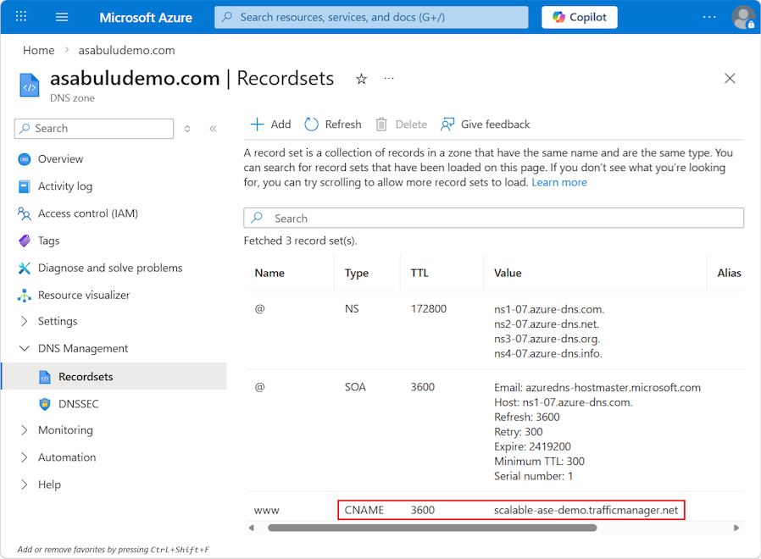The width and height of the screenshot is (761, 559).
Task: Click the CNAME type cell
Action: click(364, 510)
